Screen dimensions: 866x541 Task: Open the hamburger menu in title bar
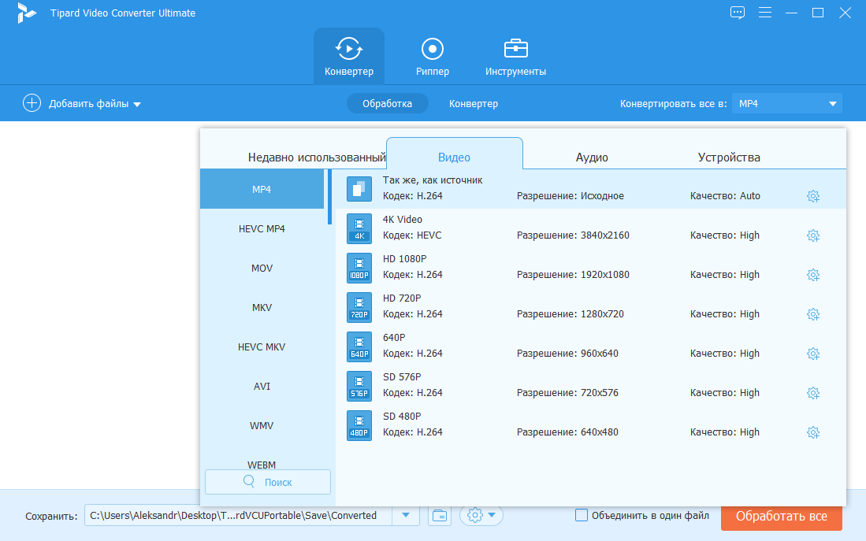[x=764, y=13]
